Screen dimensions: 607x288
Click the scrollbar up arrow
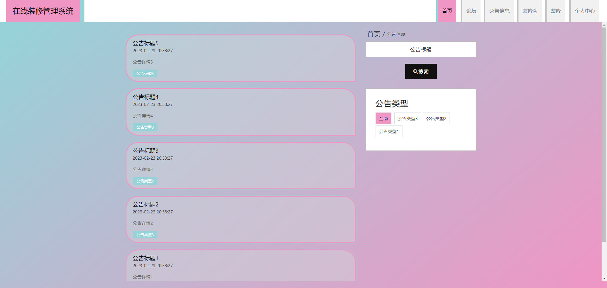click(604, 25)
